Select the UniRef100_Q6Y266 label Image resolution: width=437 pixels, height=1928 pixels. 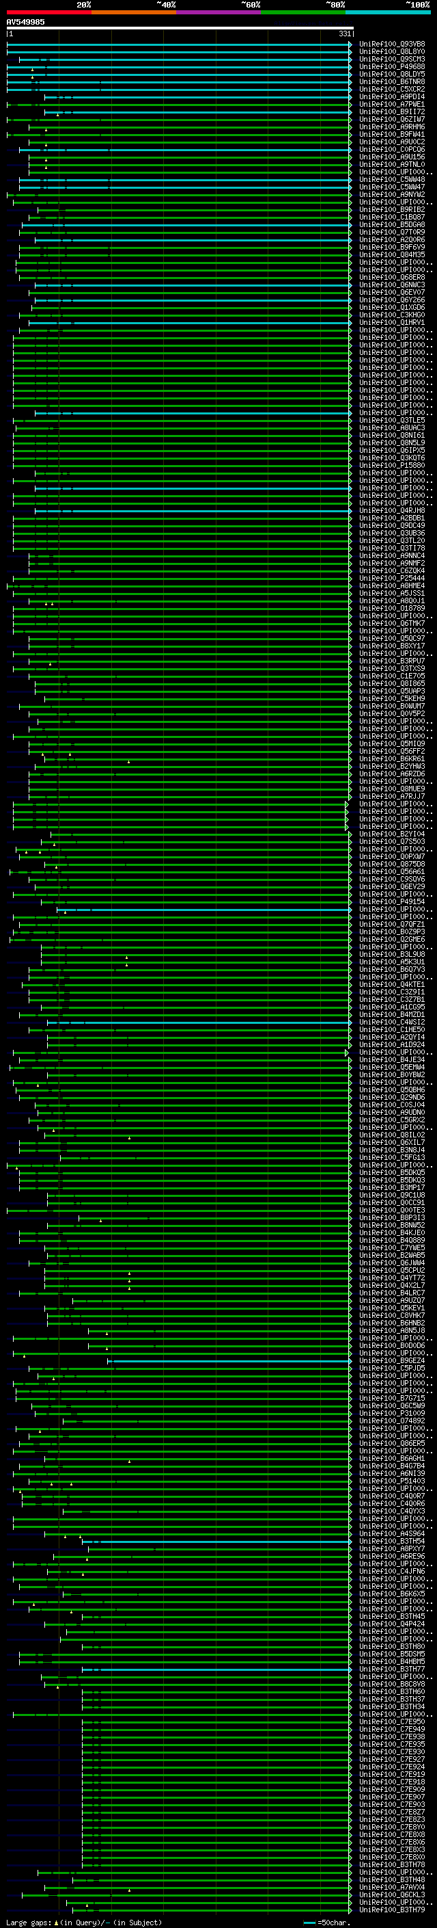pos(392,300)
